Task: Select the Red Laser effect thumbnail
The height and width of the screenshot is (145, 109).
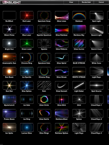Action: pyautogui.click(x=27, y=15)
